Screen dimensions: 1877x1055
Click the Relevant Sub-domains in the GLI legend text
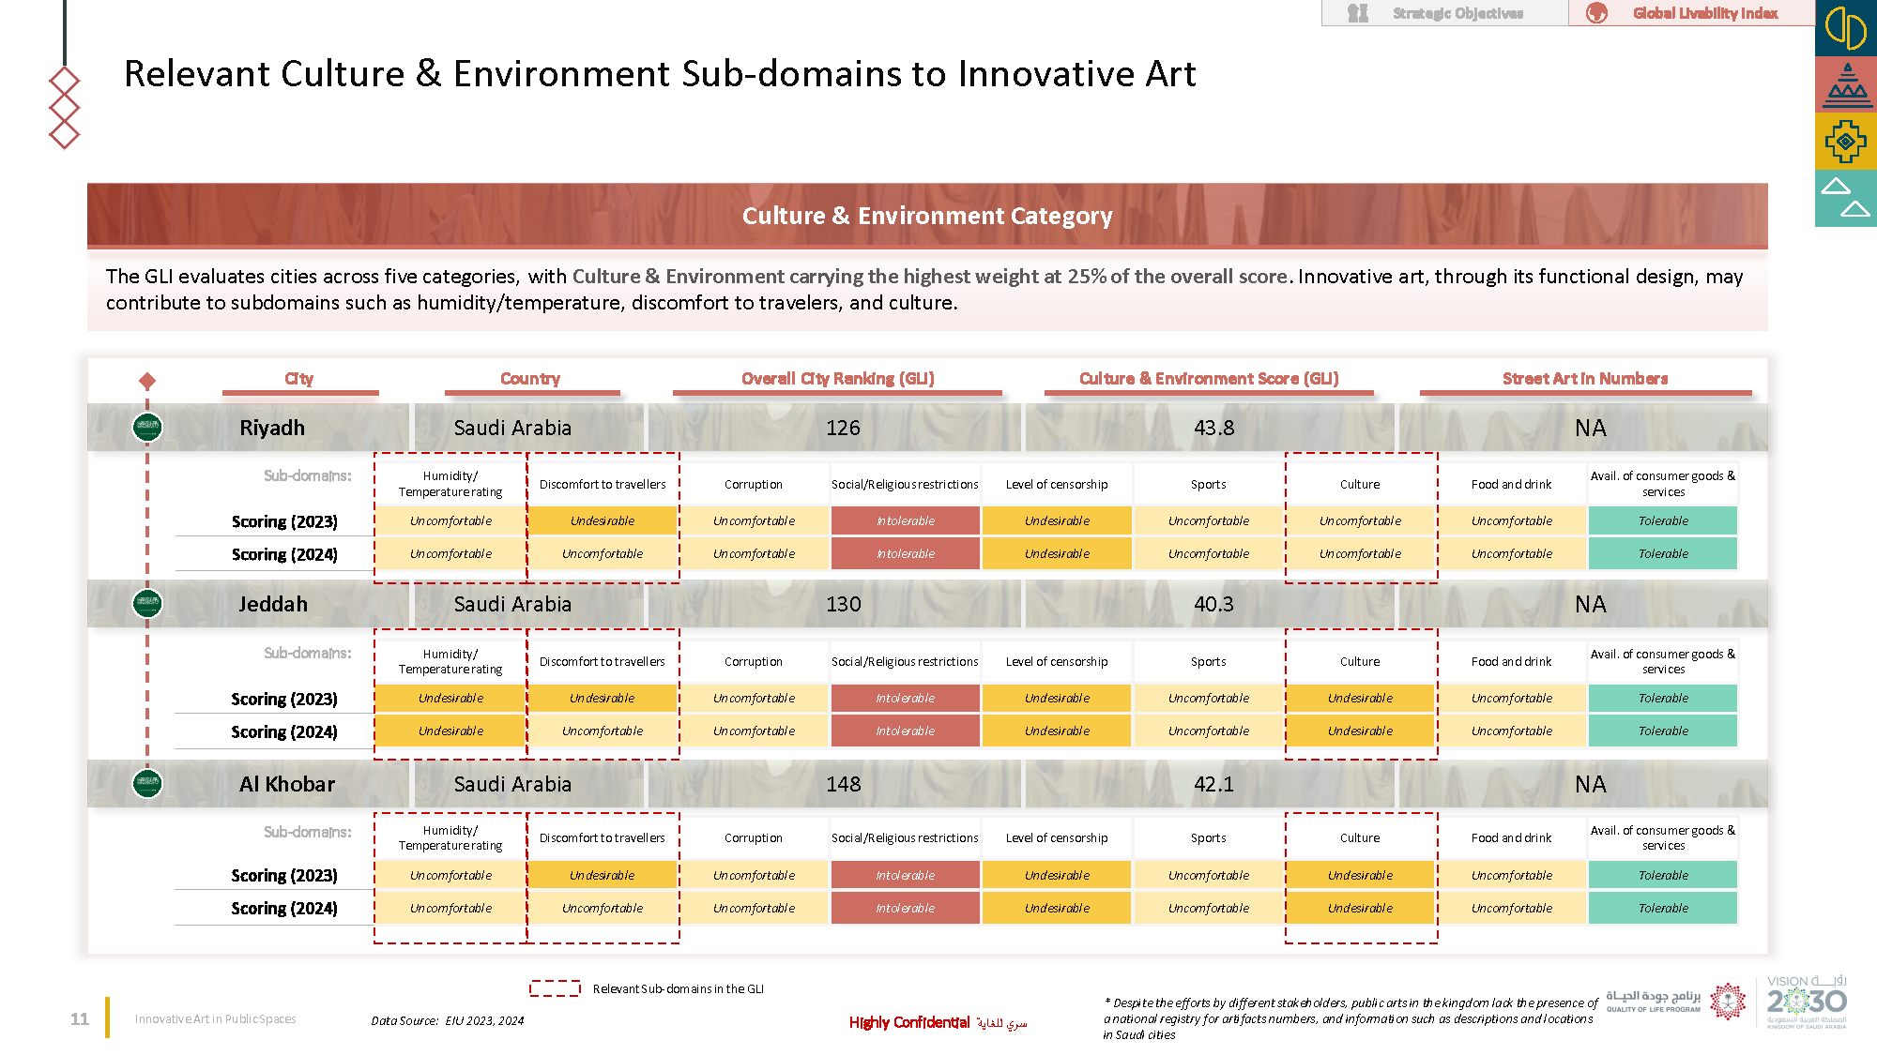tap(679, 988)
